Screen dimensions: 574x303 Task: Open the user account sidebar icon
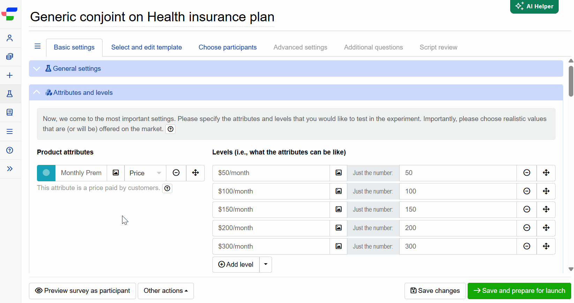click(10, 38)
